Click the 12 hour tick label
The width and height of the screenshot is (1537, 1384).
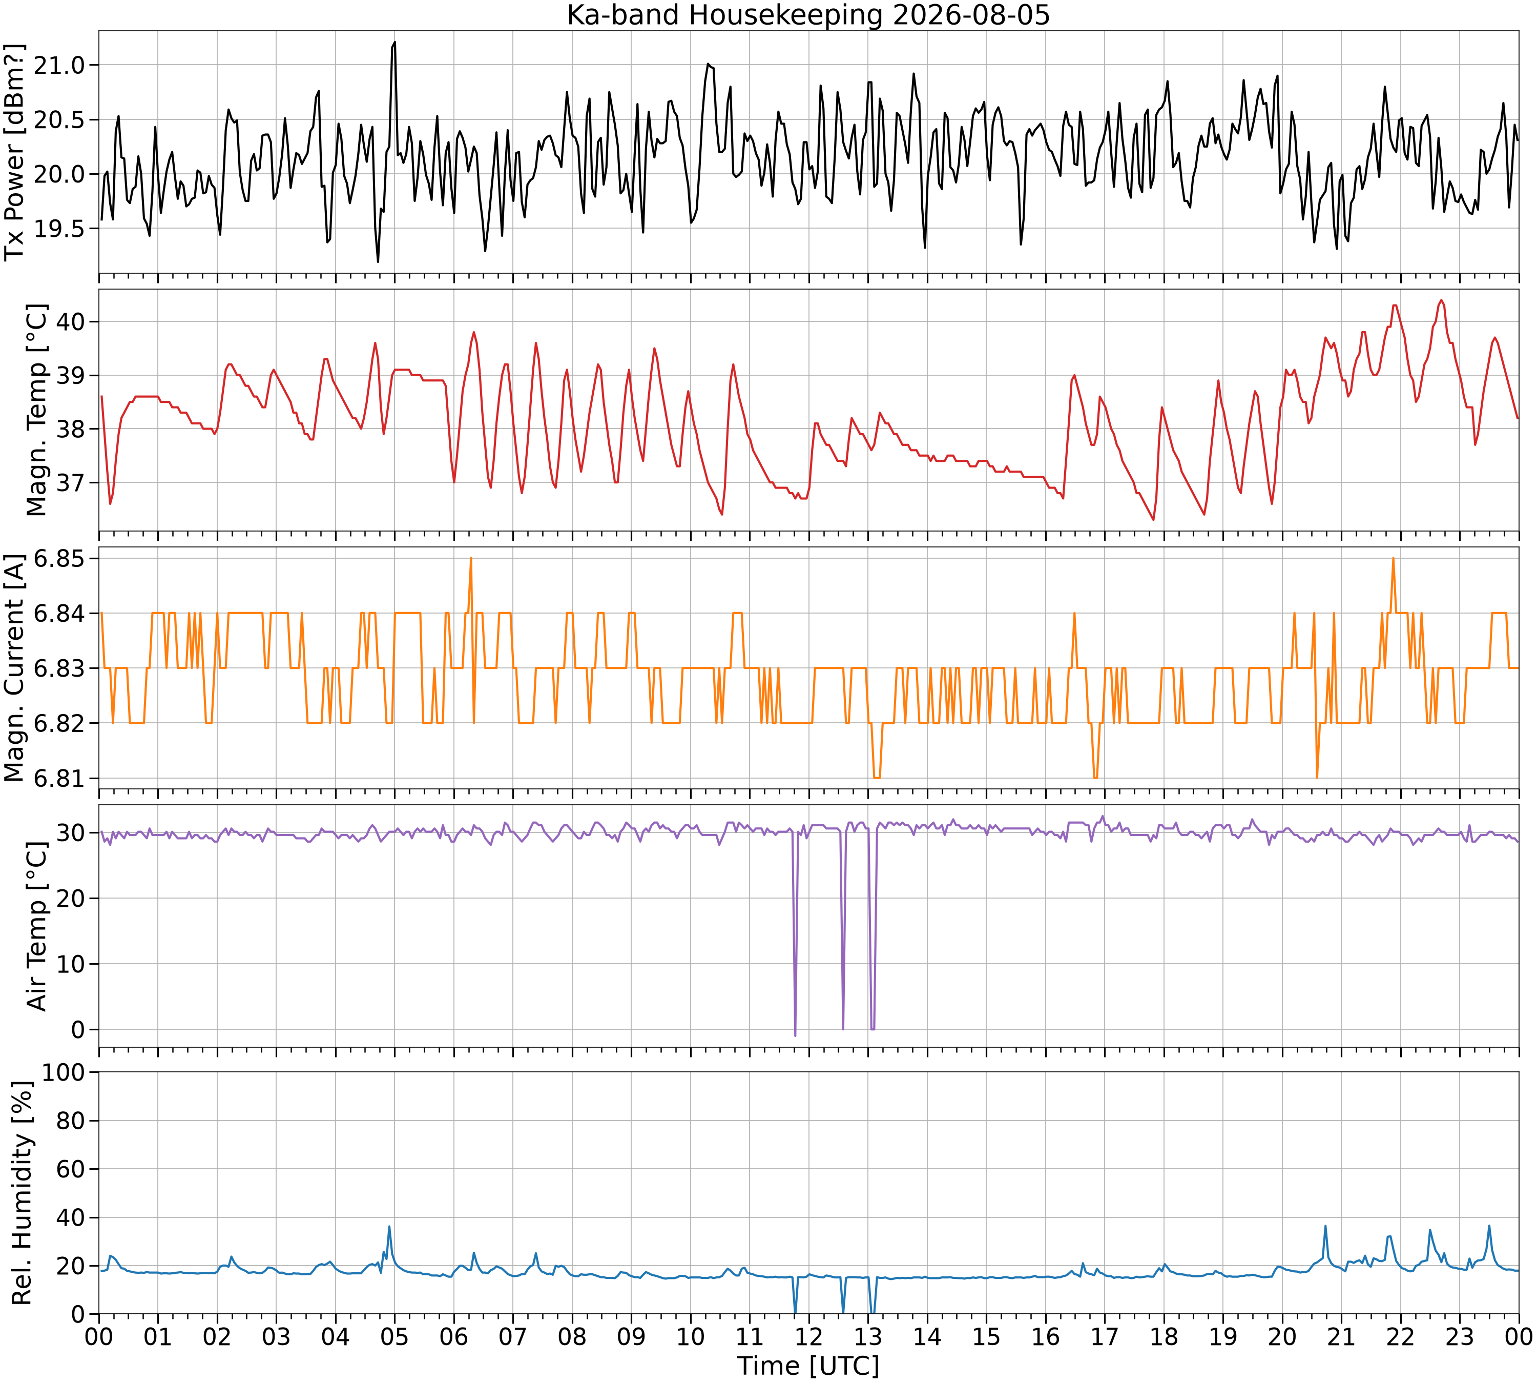(x=809, y=1336)
